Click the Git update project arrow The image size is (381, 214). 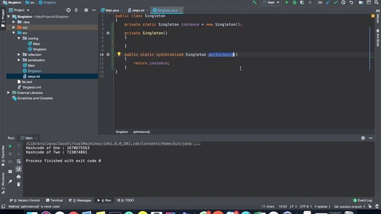coord(328,2)
